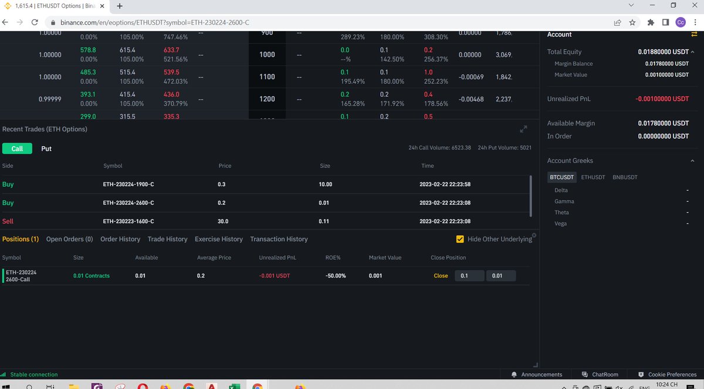This screenshot has width=704, height=389.
Task: Click the green 578.8 bid price
Action: tap(88, 50)
